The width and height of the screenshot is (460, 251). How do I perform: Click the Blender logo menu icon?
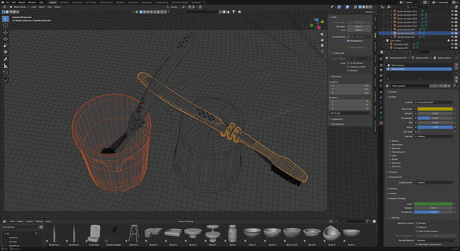(x=3, y=3)
